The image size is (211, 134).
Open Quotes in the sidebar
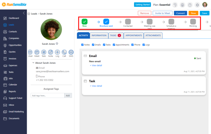click(9, 52)
